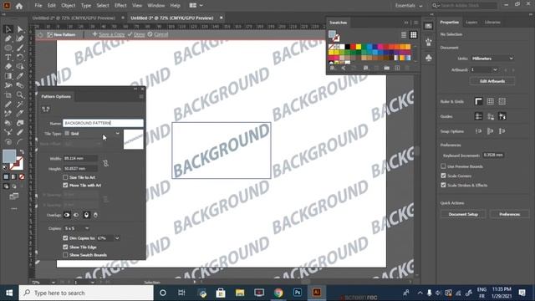Choose the Eraser tool

pyautogui.click(x=8, y=67)
